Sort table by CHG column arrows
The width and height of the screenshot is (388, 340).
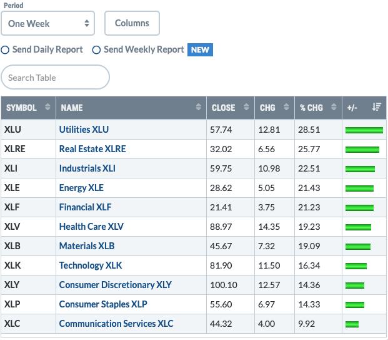click(x=286, y=107)
